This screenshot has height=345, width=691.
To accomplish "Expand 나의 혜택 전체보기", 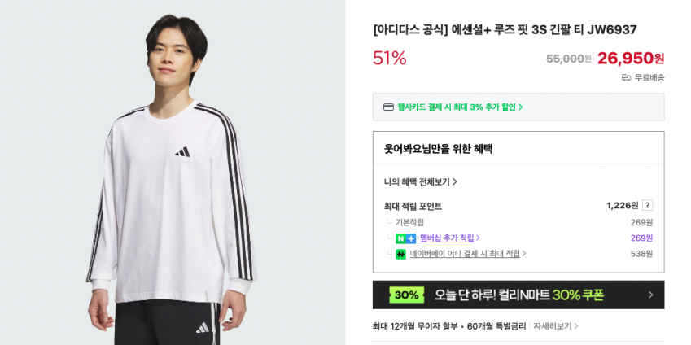I will click(421, 181).
